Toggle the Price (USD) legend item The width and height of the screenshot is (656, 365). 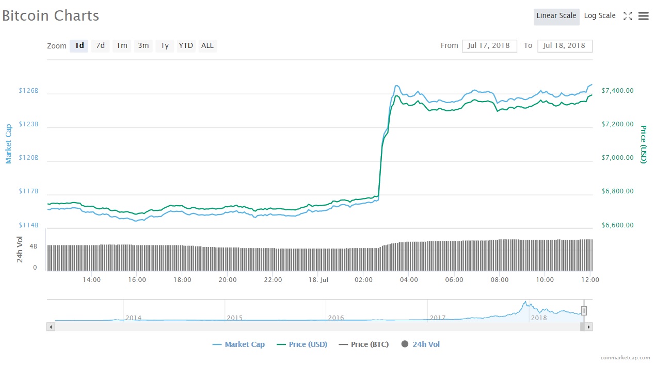[302, 344]
